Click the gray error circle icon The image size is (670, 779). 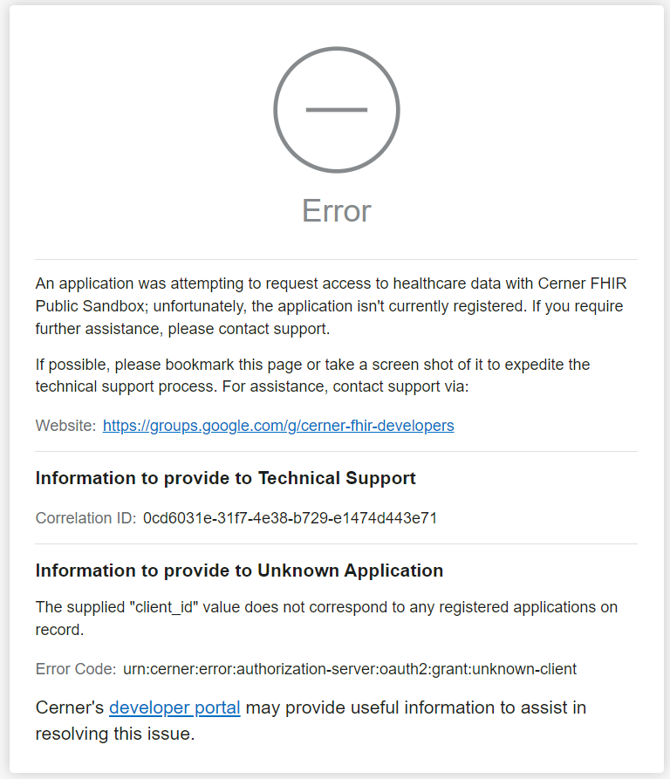[x=336, y=110]
